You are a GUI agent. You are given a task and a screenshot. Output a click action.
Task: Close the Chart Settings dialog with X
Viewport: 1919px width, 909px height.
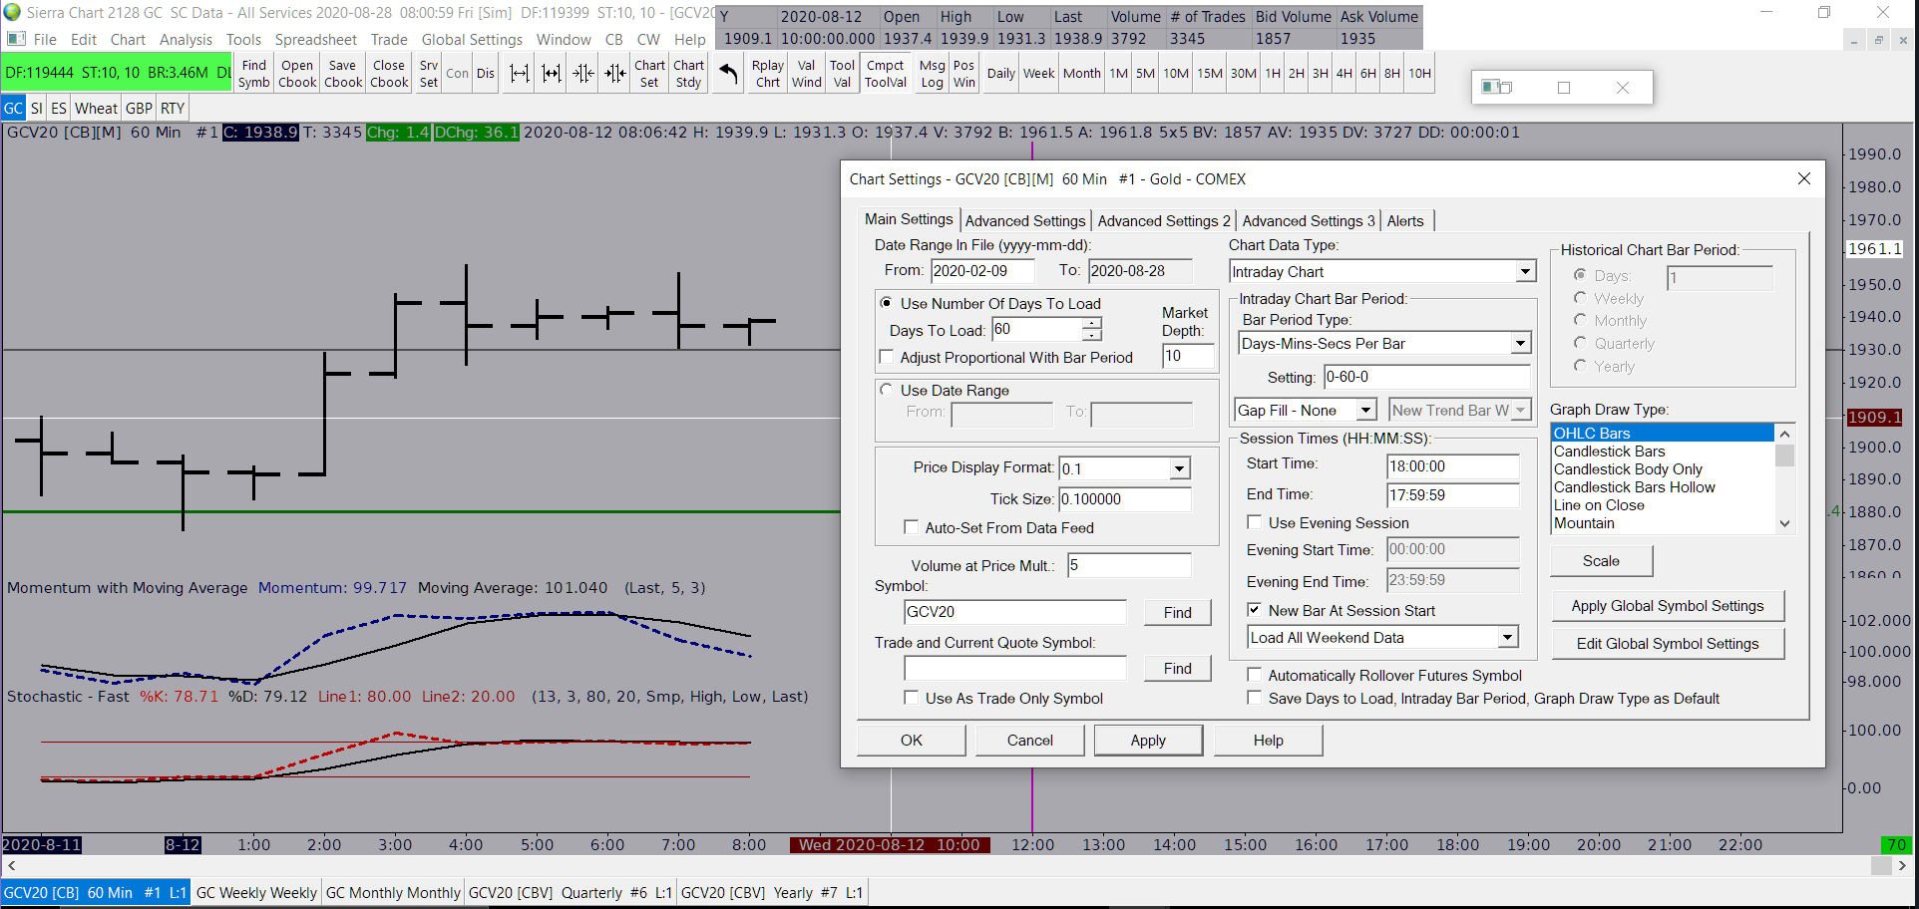tap(1803, 178)
